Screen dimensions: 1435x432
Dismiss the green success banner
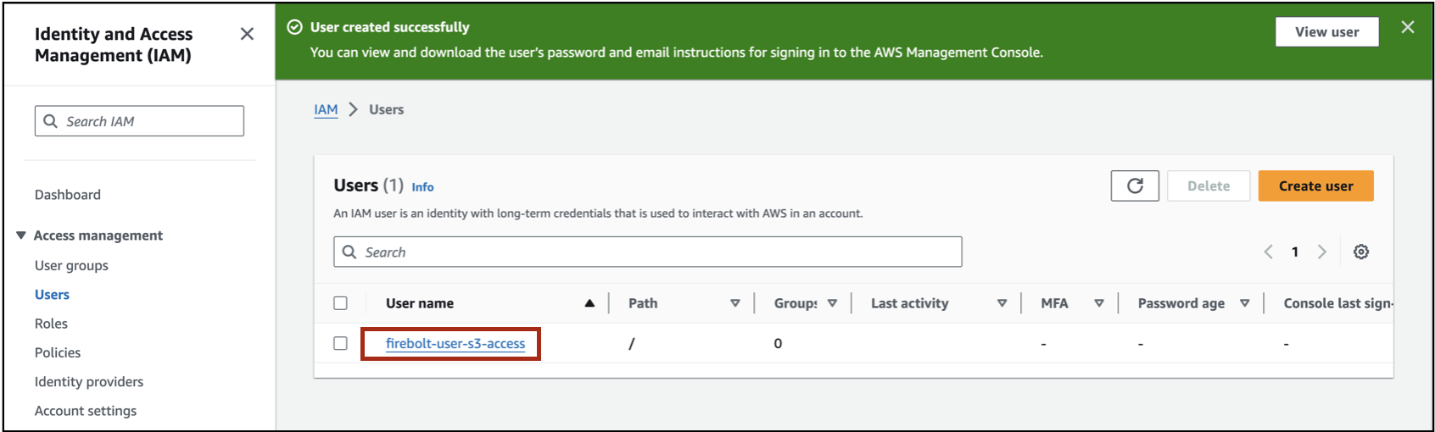coord(1408,27)
